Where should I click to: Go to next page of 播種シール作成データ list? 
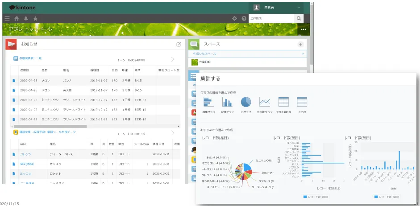click(172, 133)
